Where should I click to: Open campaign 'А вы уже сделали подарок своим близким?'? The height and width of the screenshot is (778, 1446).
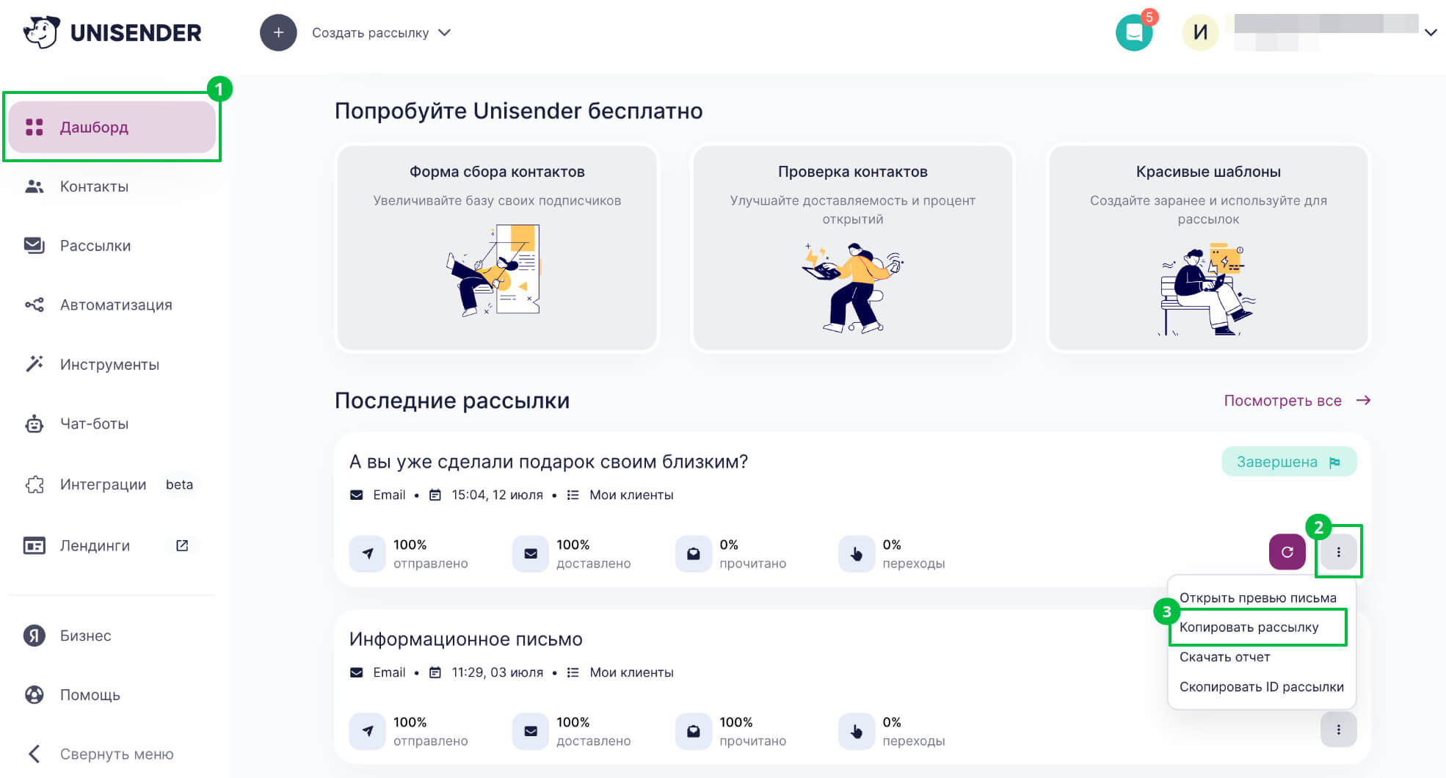click(x=548, y=462)
